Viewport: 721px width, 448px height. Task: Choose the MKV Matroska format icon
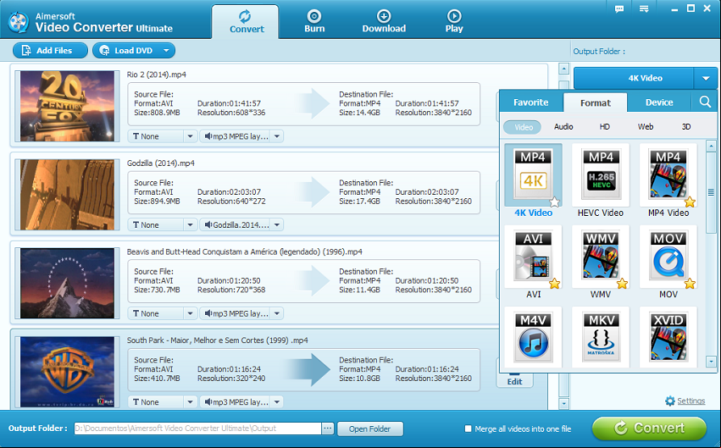point(601,337)
